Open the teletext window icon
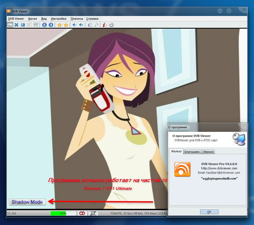The width and height of the screenshot is (254, 225). tap(29, 25)
